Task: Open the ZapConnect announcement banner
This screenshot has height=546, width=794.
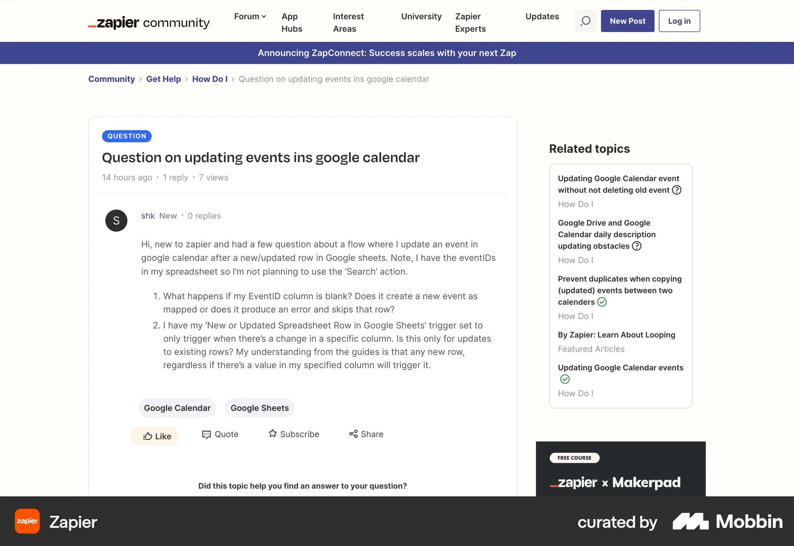Action: [387, 53]
